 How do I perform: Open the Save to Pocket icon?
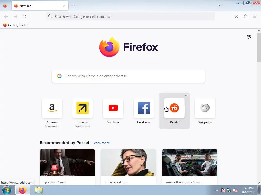coord(236,16)
